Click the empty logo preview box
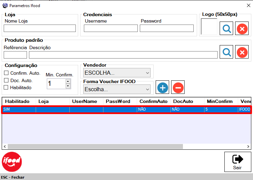 tap(209, 27)
